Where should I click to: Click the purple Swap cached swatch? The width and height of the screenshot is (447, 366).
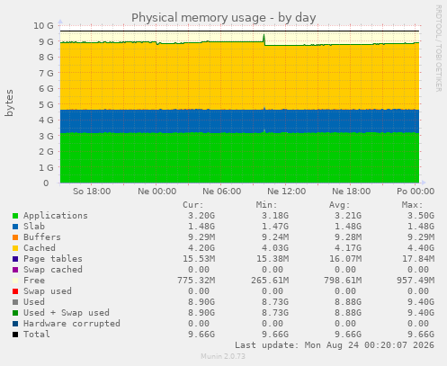click(x=15, y=270)
